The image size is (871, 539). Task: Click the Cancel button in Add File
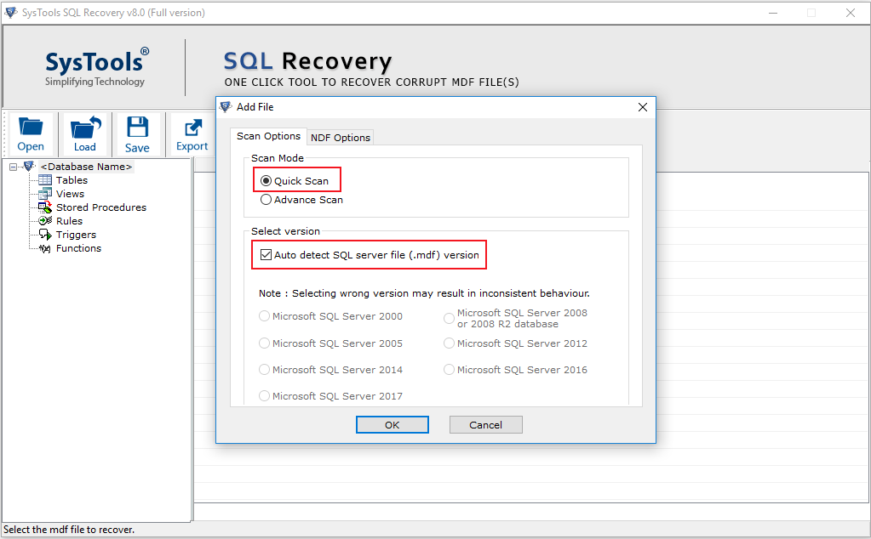click(485, 425)
